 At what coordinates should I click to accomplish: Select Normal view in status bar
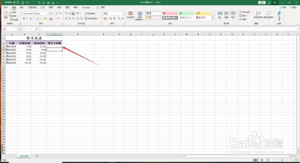pos(256,160)
